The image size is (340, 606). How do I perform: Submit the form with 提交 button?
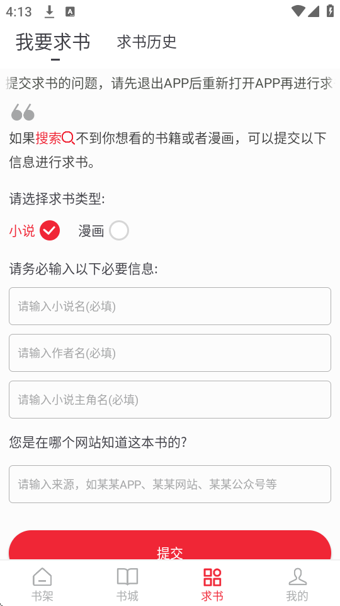(170, 545)
